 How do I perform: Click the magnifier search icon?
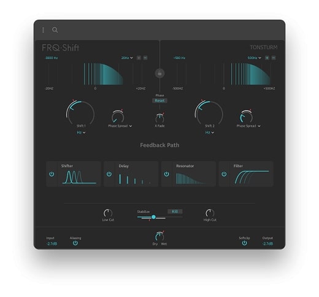55,30
